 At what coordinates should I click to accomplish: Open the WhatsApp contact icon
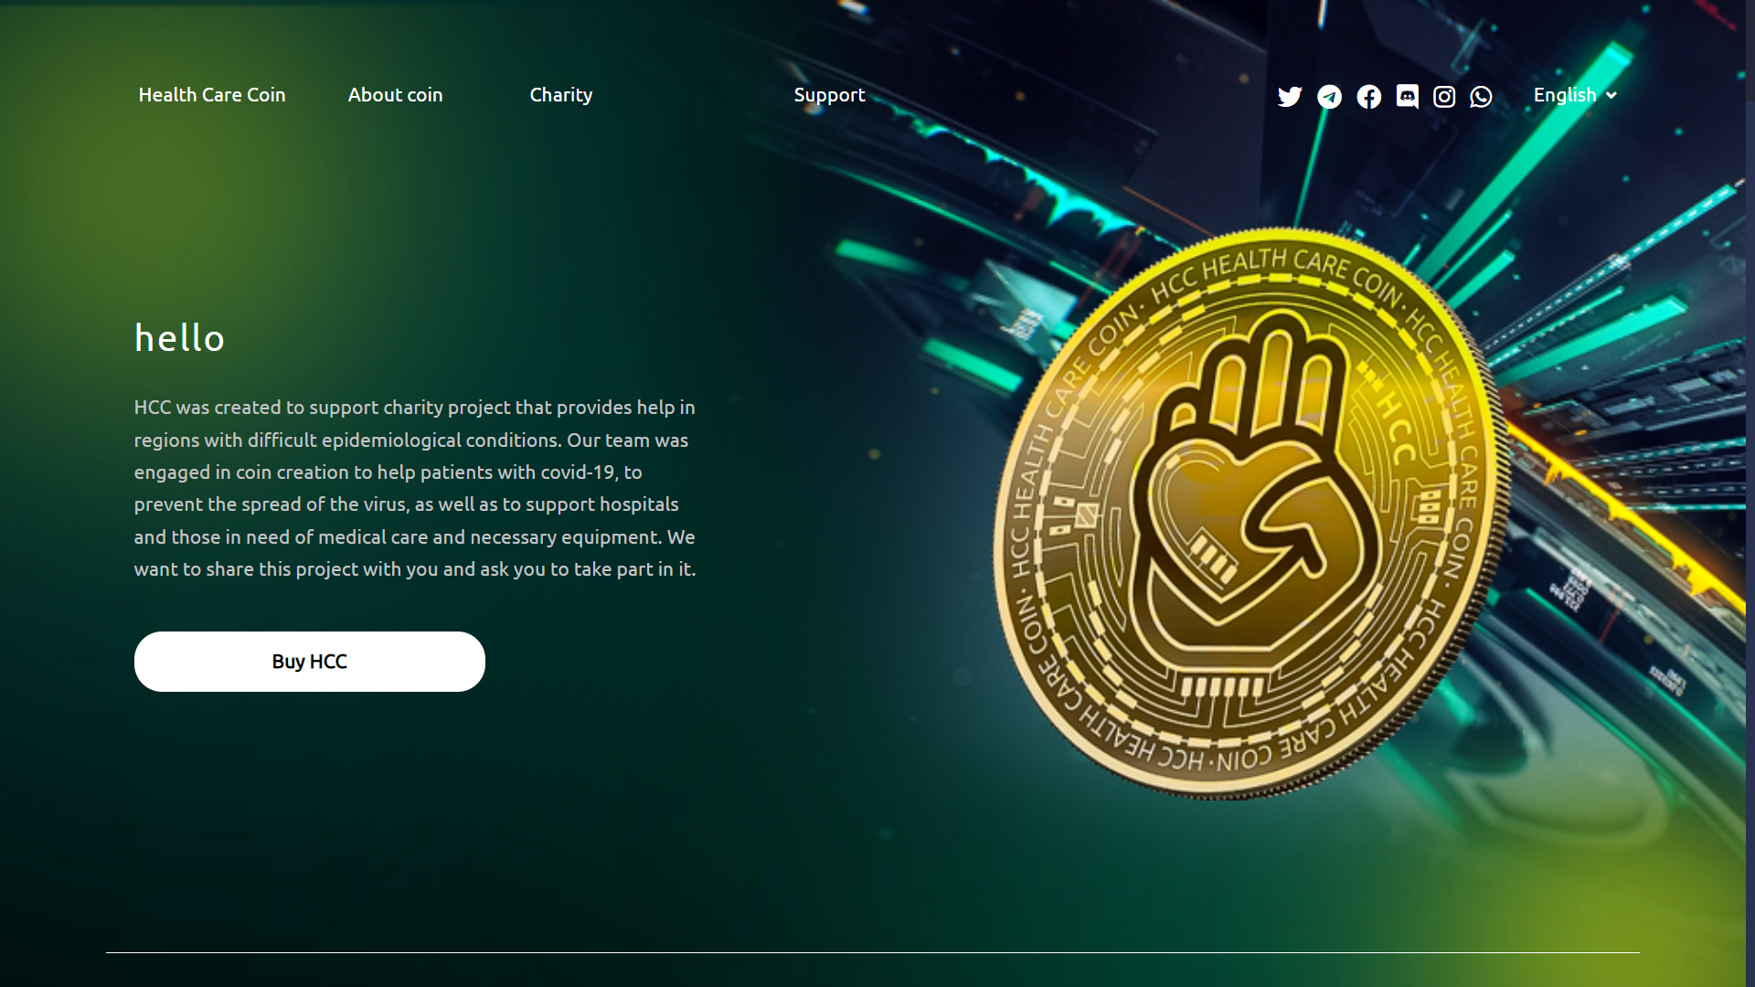click(x=1481, y=96)
